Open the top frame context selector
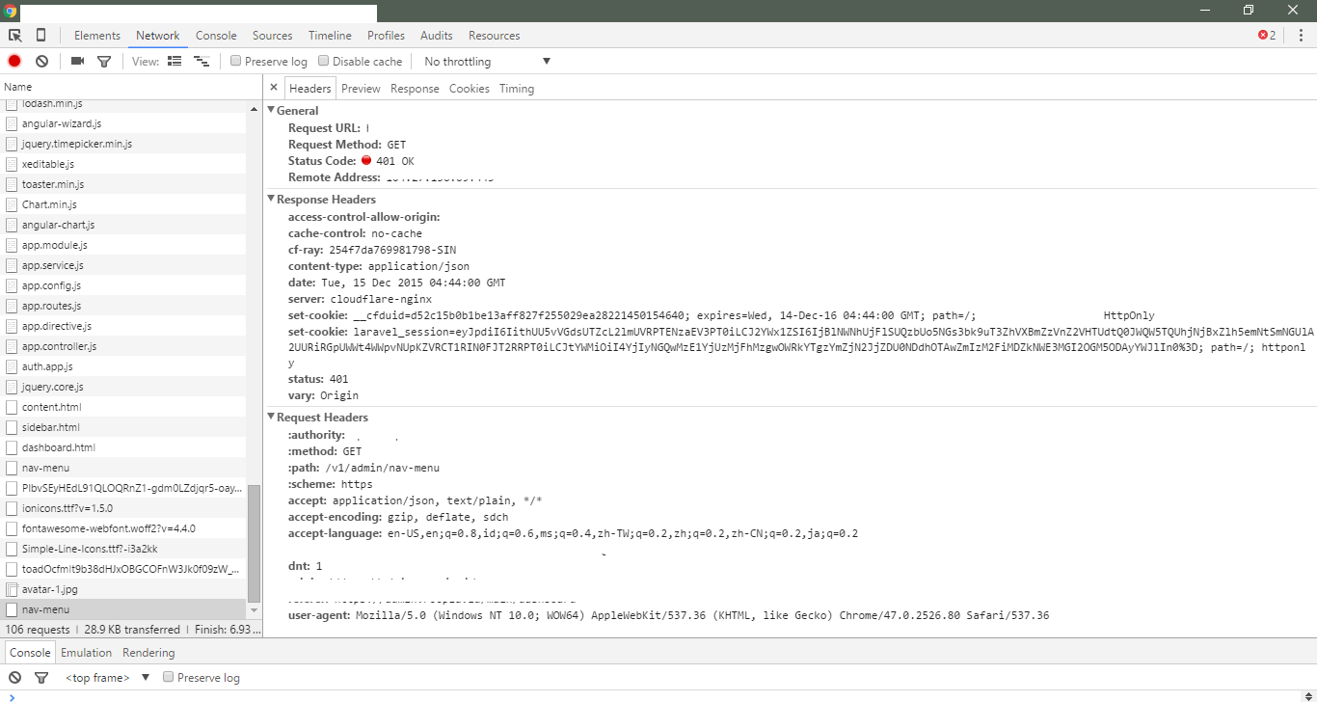 (99, 678)
